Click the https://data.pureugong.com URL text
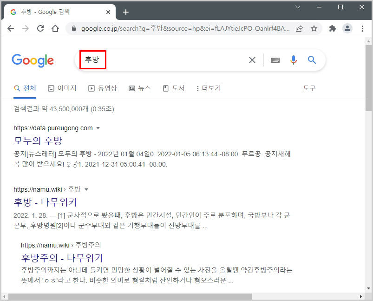The height and width of the screenshot is (301, 373). (53, 128)
